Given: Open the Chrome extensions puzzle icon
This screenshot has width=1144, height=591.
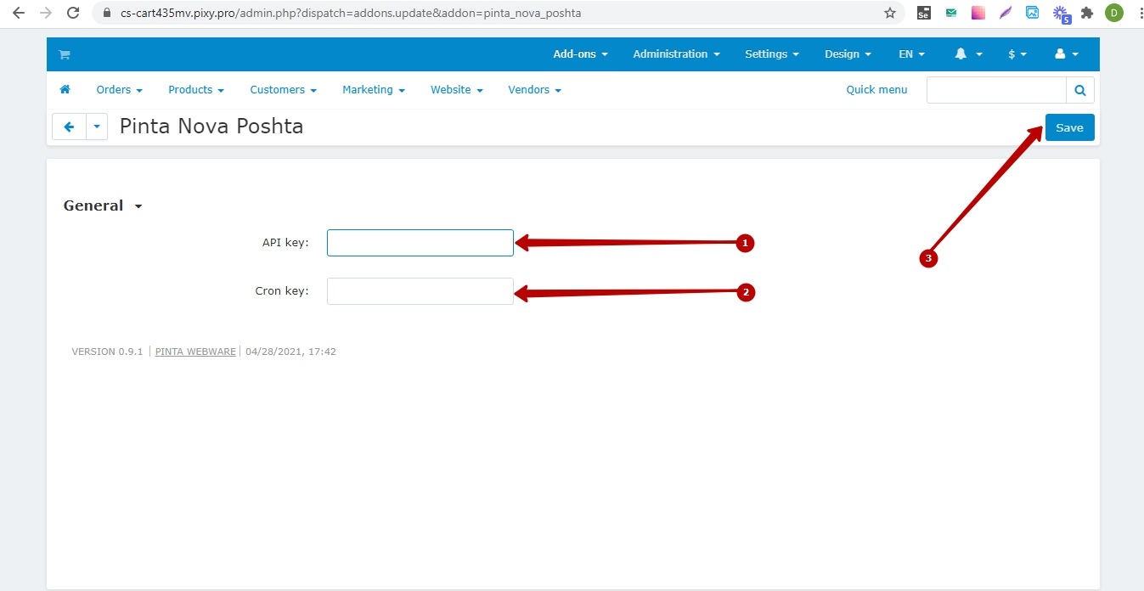Looking at the screenshot, I should (x=1087, y=13).
